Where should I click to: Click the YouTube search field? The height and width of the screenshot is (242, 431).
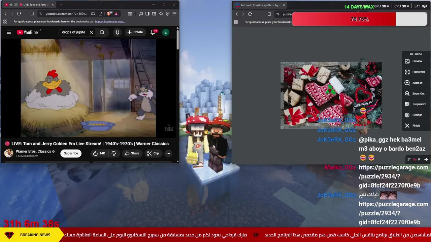click(x=73, y=32)
